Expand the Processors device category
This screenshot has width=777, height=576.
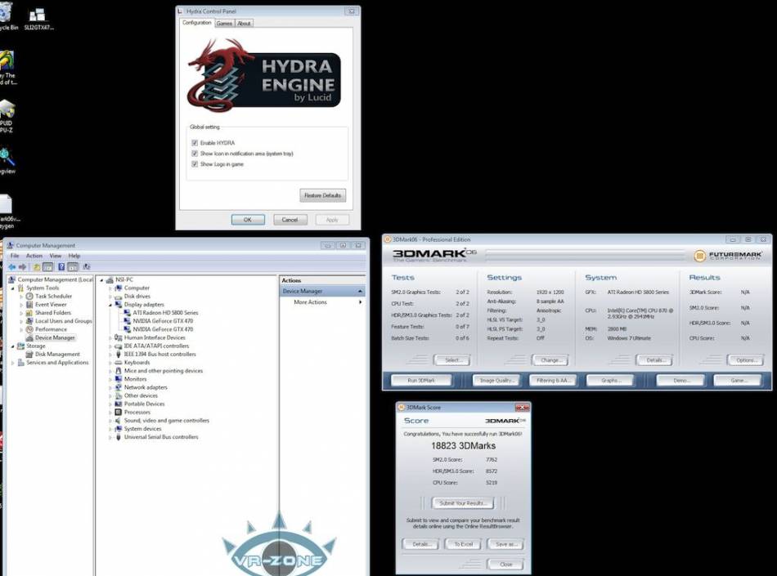click(110, 413)
